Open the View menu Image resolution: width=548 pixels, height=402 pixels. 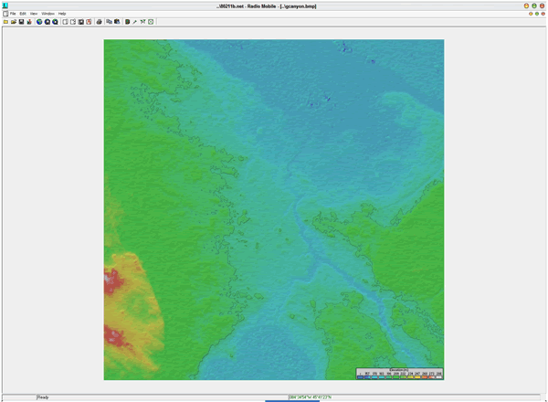click(34, 14)
